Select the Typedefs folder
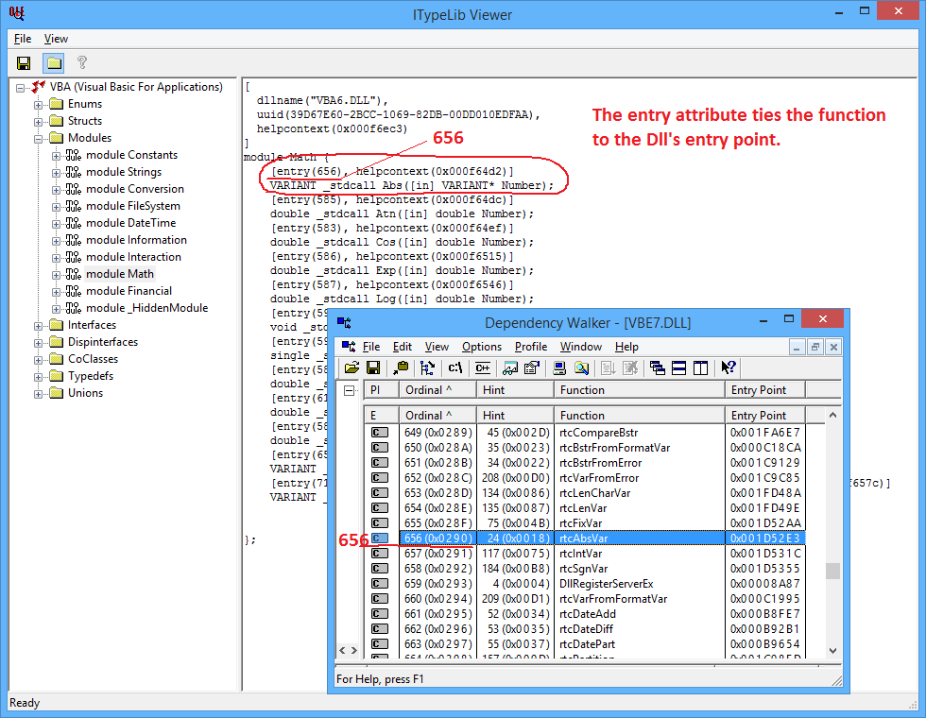The height and width of the screenshot is (718, 926). (x=91, y=376)
